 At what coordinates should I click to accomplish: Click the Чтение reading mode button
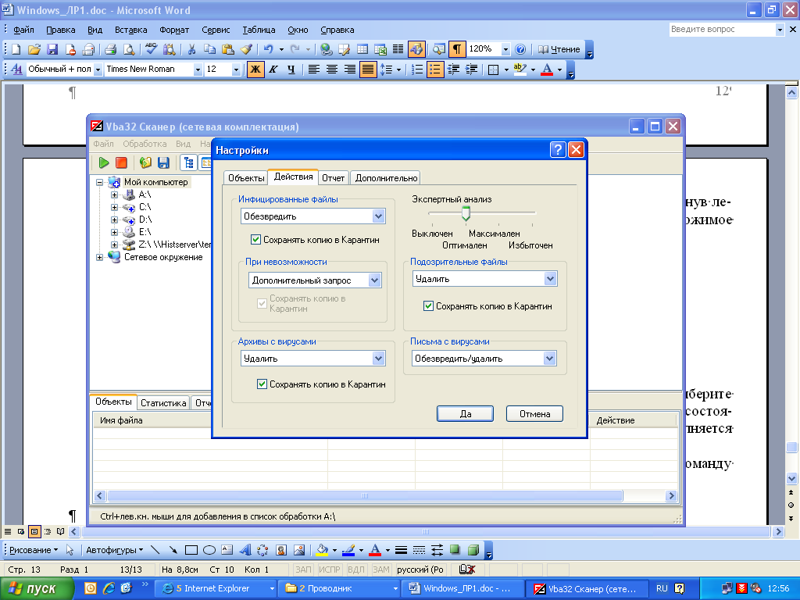tap(559, 49)
